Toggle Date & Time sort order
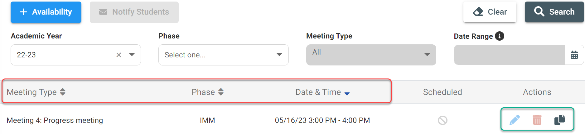 347,93
